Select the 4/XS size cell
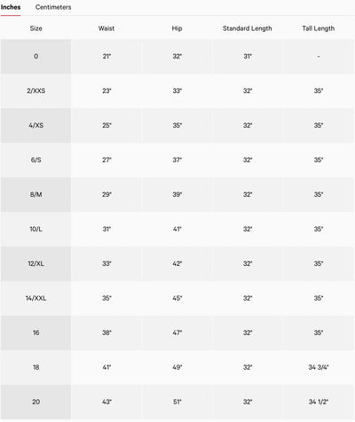Screen dimensions: 355x422 click(35, 125)
